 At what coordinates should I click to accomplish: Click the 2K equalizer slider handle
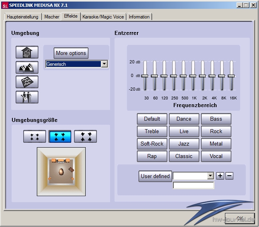[202, 76]
